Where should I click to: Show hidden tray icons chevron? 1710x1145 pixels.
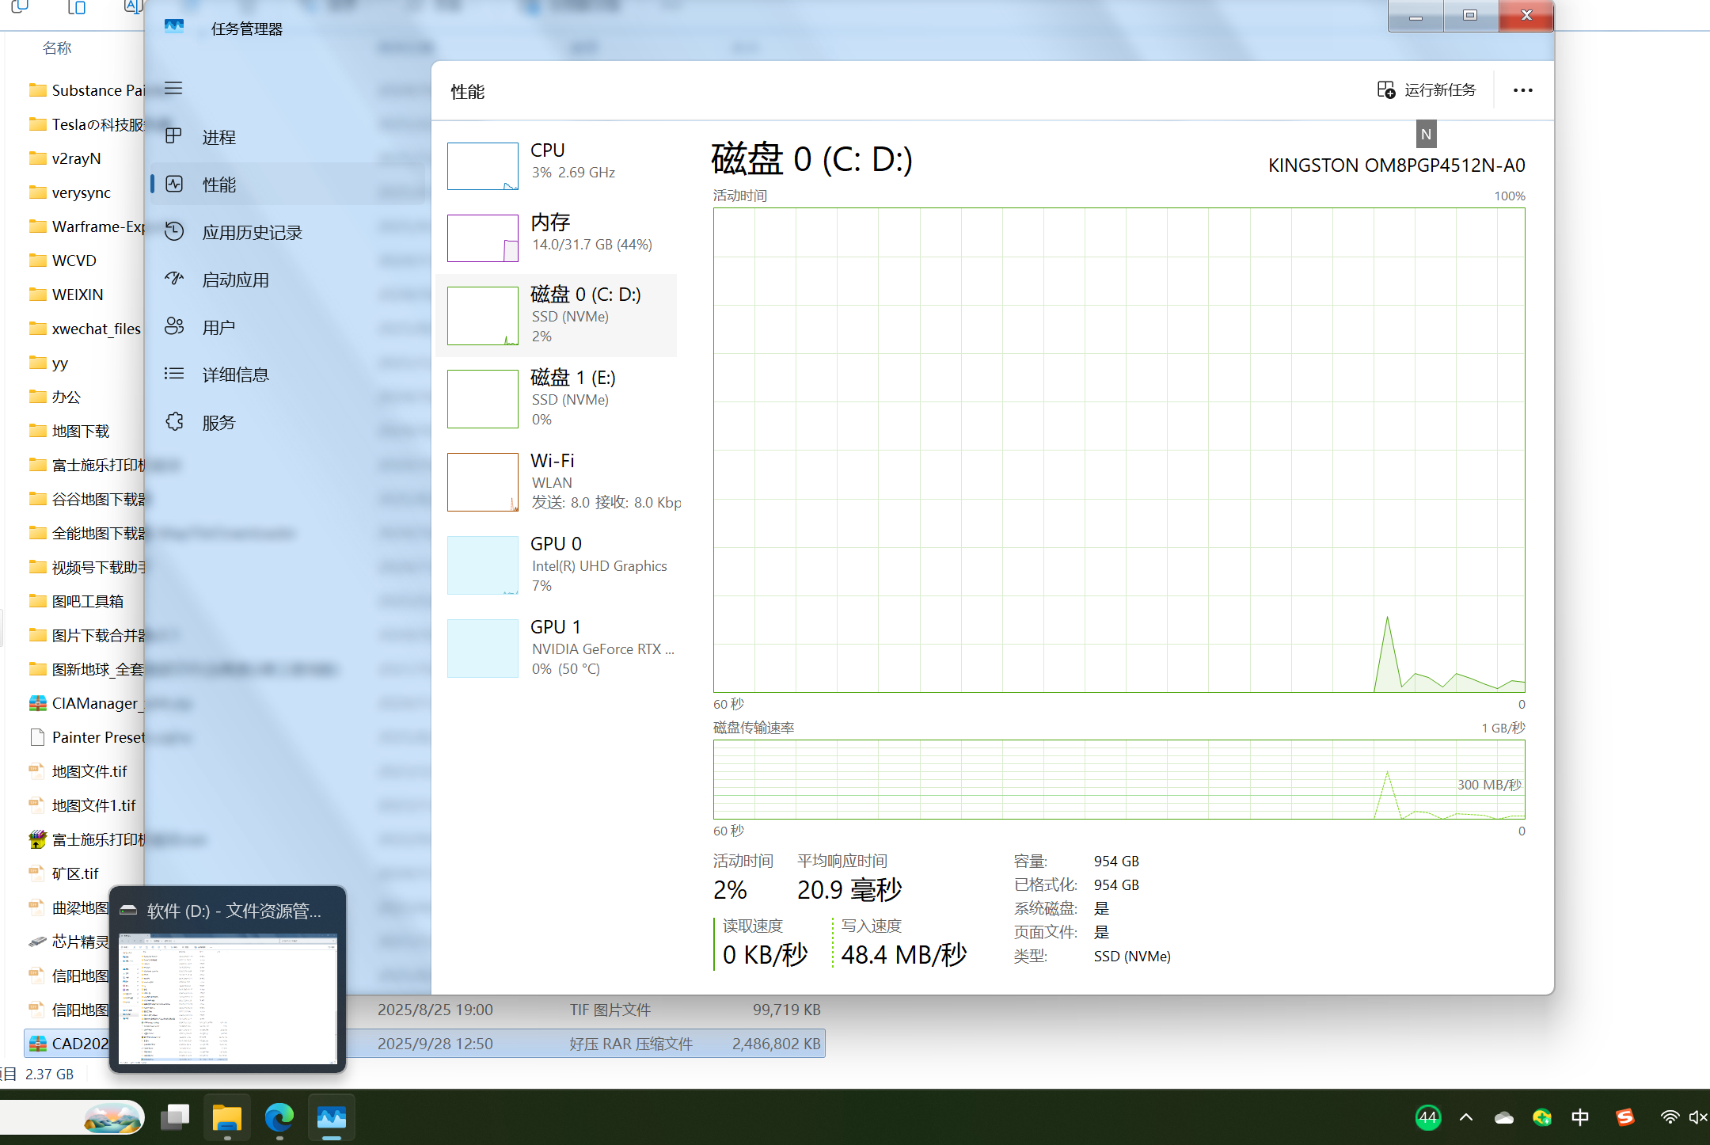[1466, 1117]
